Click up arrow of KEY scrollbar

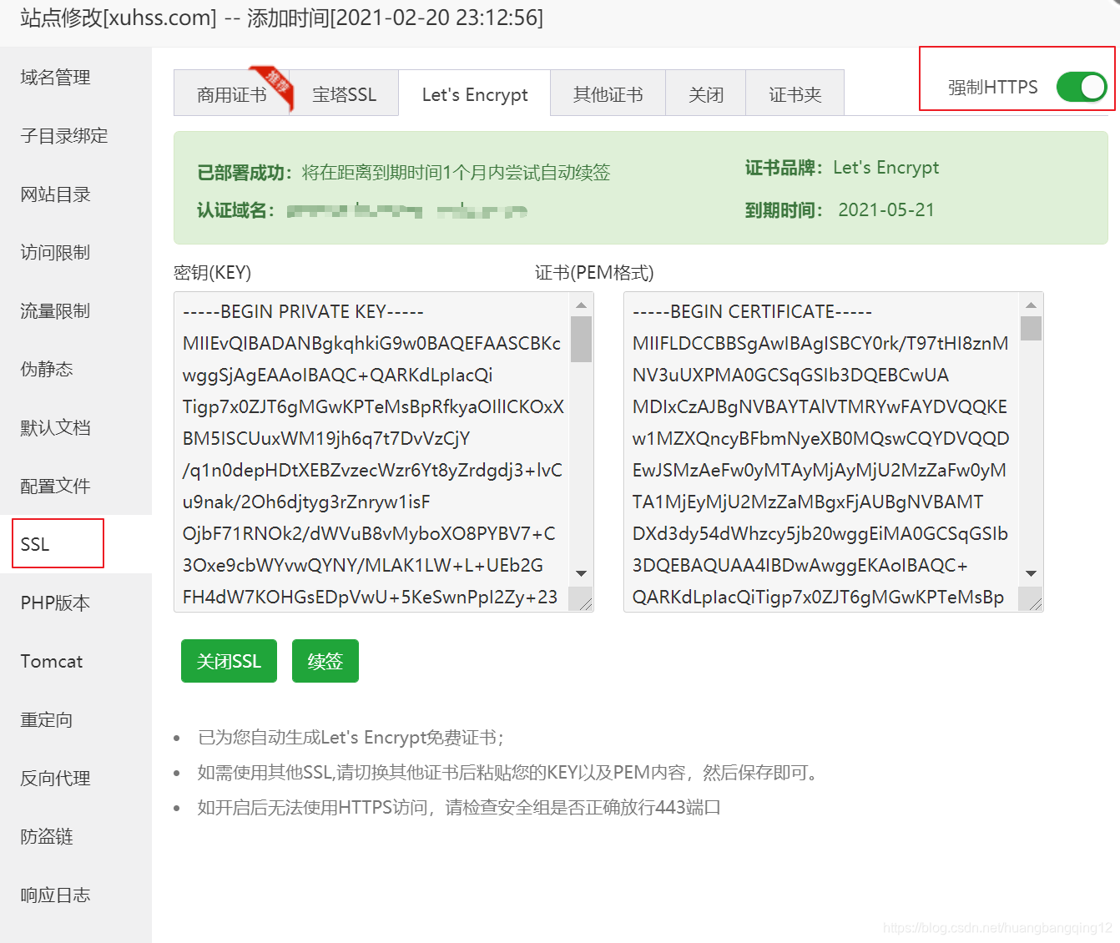(x=582, y=305)
